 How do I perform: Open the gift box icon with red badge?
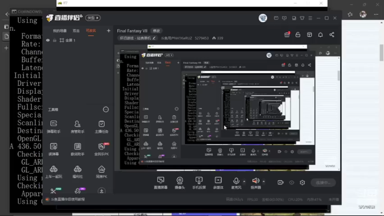[287, 35]
